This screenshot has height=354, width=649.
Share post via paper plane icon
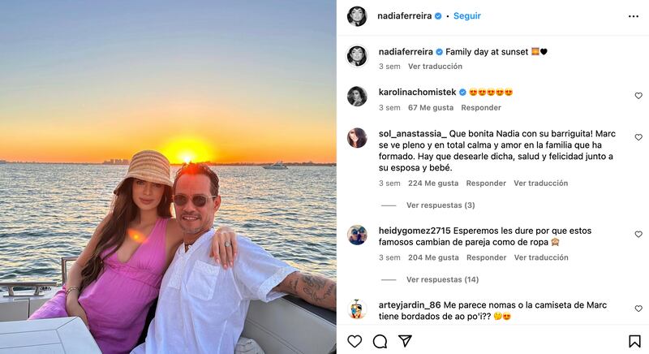pyautogui.click(x=405, y=341)
